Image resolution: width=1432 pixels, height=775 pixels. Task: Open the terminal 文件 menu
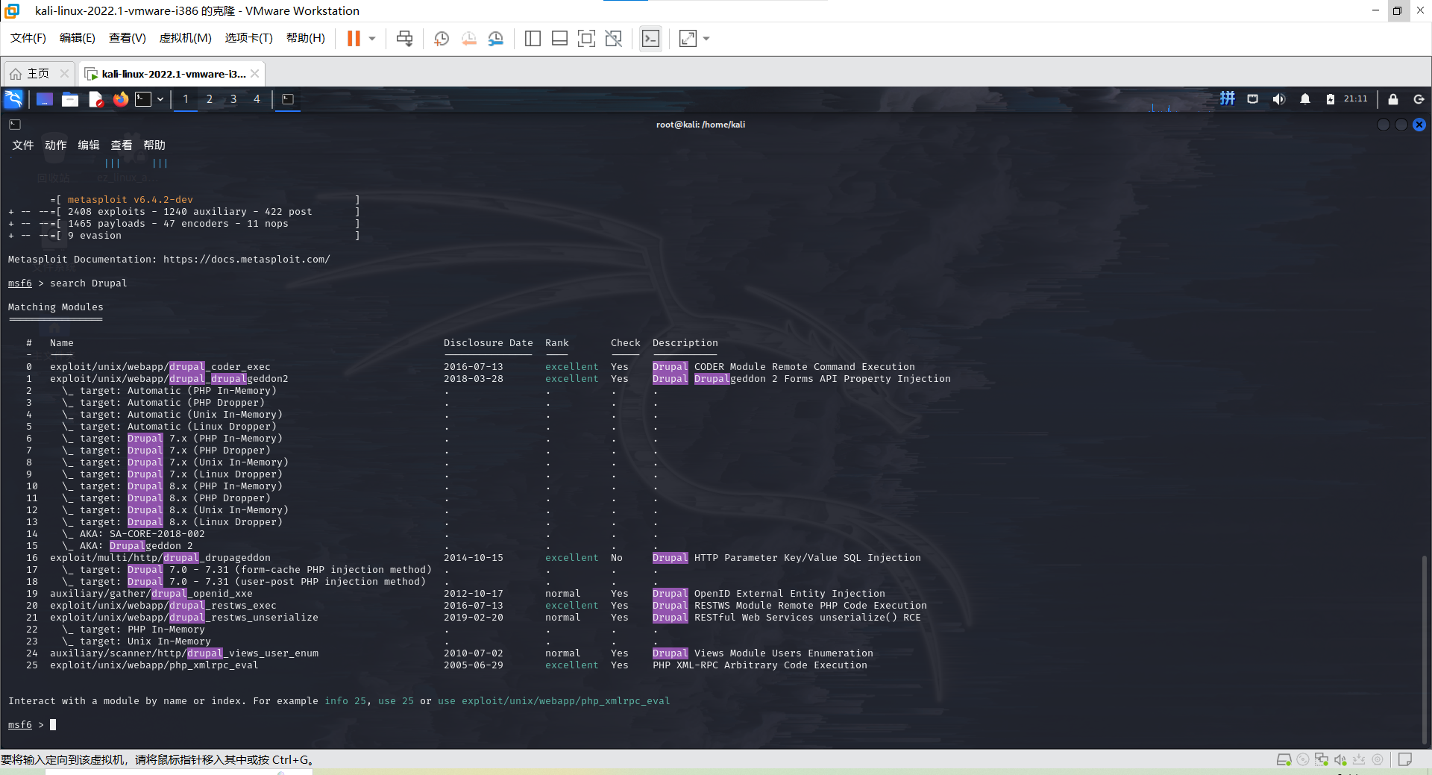tap(23, 145)
